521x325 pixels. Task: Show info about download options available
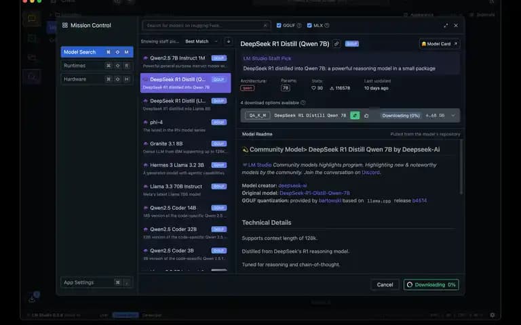(303, 103)
